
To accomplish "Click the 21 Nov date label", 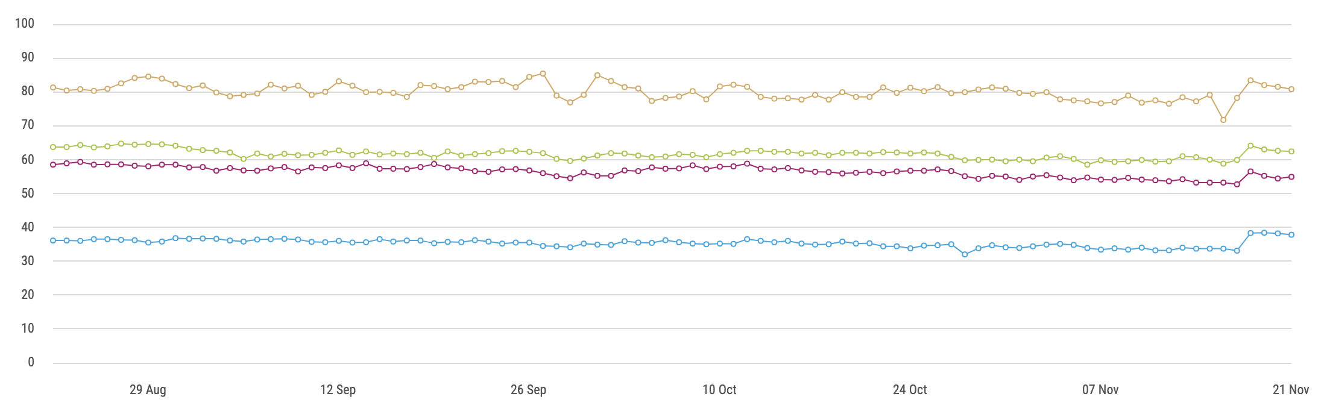I will pos(1291,390).
